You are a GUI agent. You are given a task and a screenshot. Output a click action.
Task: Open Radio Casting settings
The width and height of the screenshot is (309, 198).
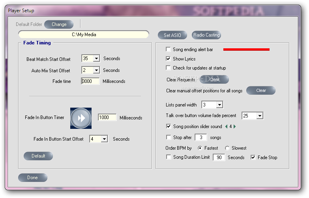pyautogui.click(x=206, y=35)
